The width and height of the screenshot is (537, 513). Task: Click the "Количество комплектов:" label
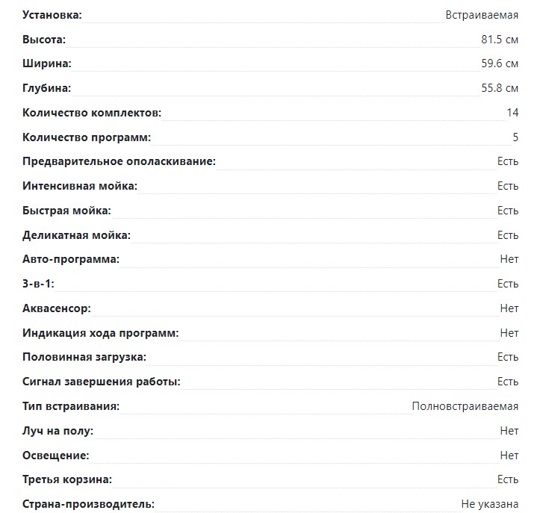click(92, 113)
